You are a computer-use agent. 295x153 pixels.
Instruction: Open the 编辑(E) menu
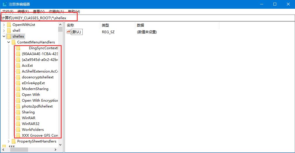click(x=23, y=12)
